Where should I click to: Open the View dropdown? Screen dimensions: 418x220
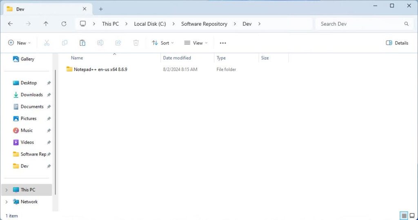(x=196, y=43)
